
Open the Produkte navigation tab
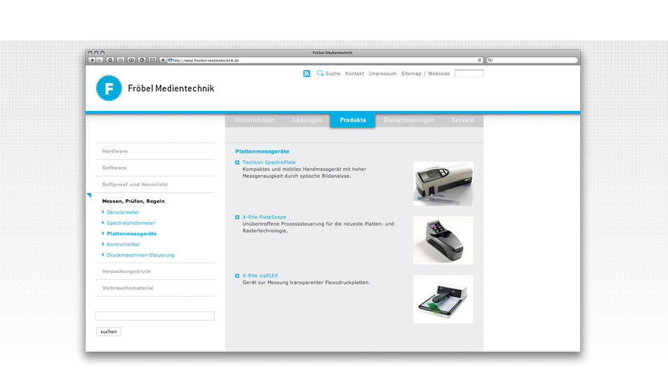coord(353,120)
